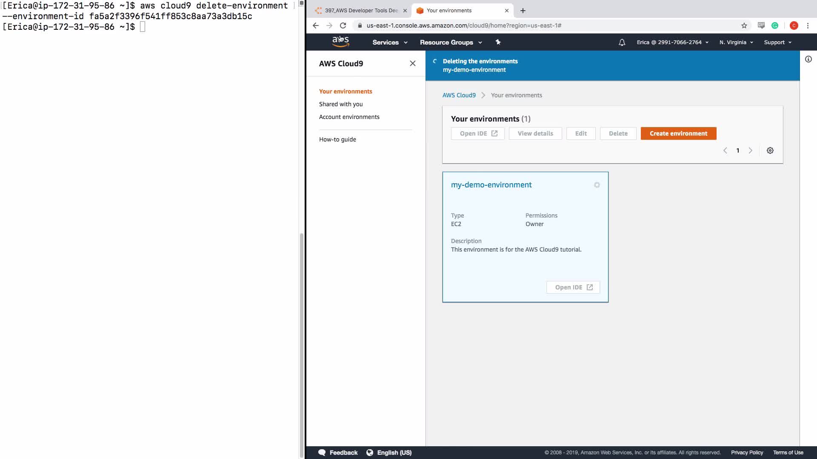Open the my-demo-environment link
This screenshot has height=459, width=817.
491,185
